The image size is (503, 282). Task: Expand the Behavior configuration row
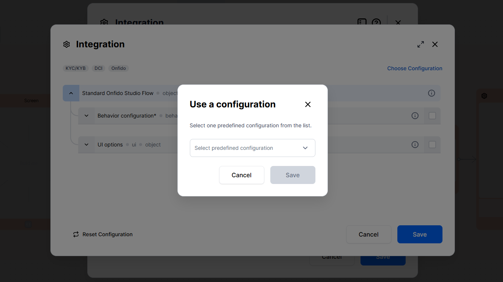click(x=86, y=116)
